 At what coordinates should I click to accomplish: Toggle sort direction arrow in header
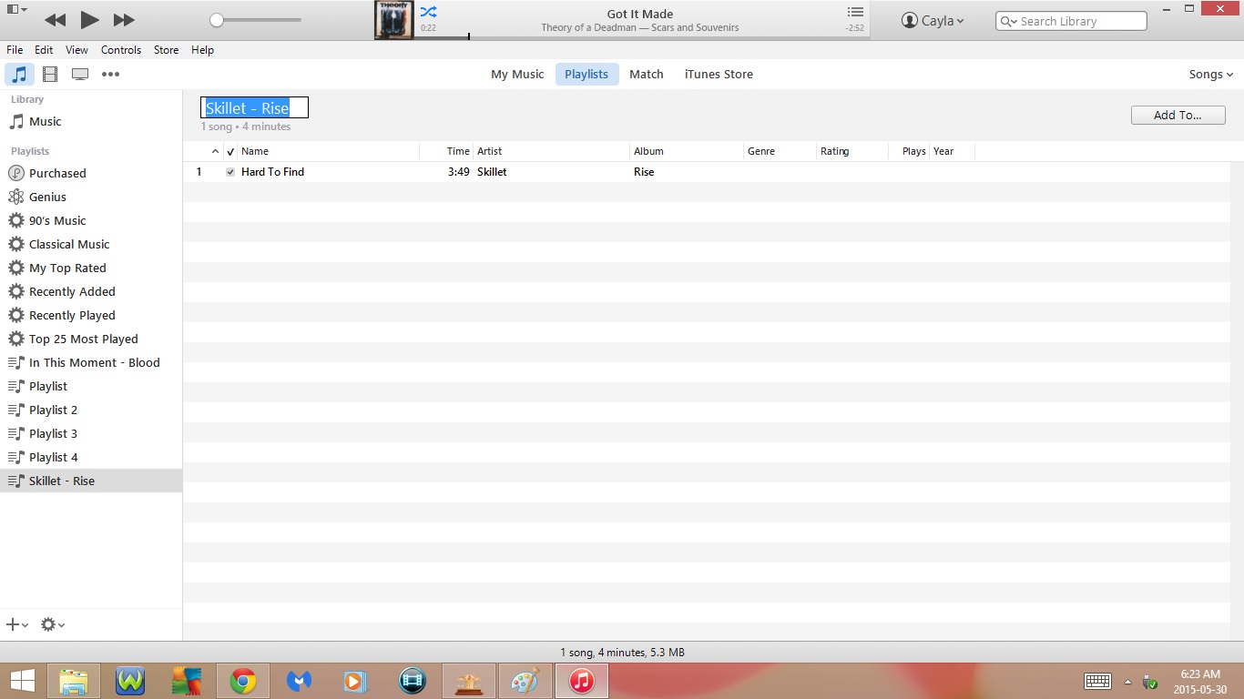215,152
